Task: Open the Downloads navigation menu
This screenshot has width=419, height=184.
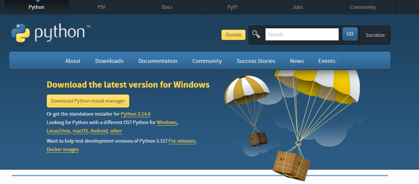Action: tap(109, 61)
